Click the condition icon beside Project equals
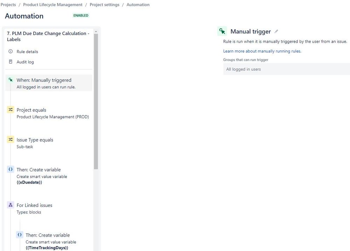 (x=11, y=109)
